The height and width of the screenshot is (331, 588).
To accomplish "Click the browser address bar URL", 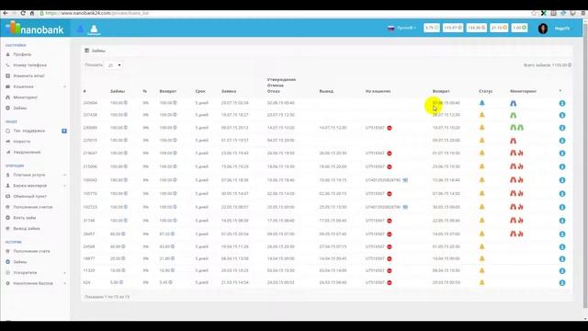I will [x=97, y=13].
